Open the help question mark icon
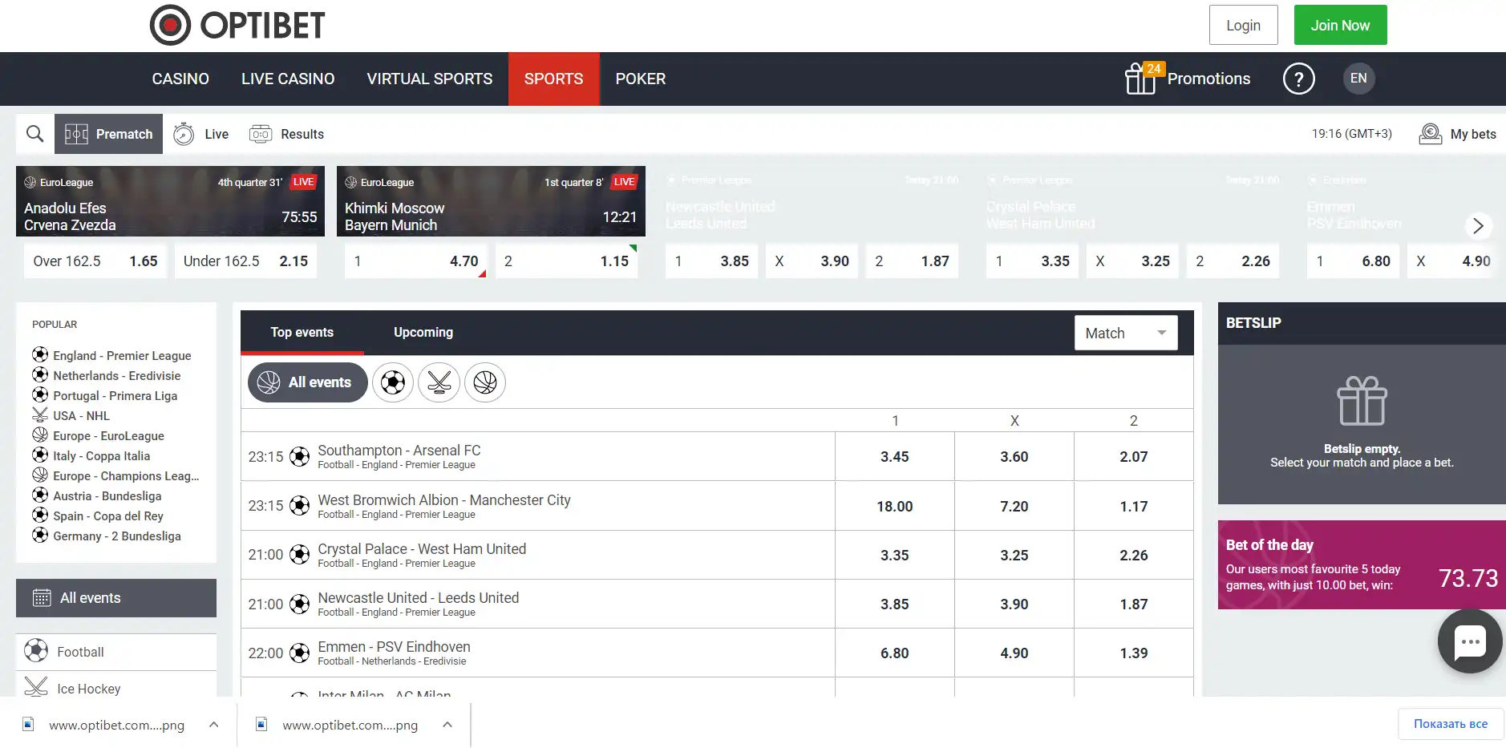 click(1298, 79)
